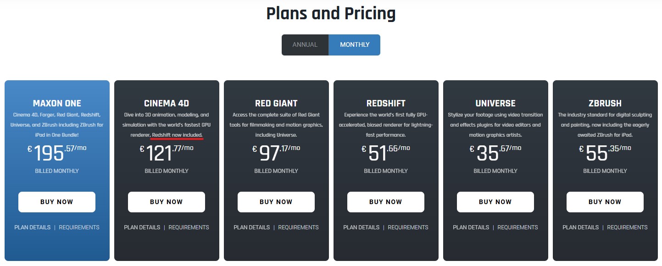Click Buy Now for Redshift
The width and height of the screenshot is (662, 266).
(386, 202)
